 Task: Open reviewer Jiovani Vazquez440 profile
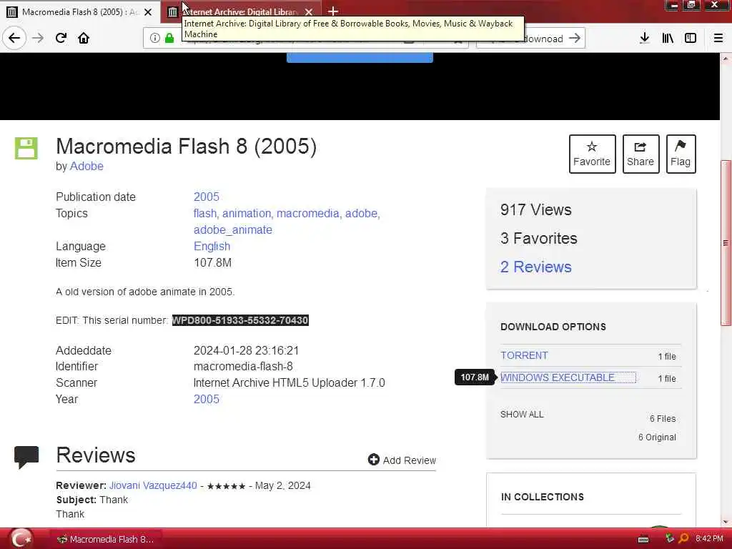coord(153,485)
